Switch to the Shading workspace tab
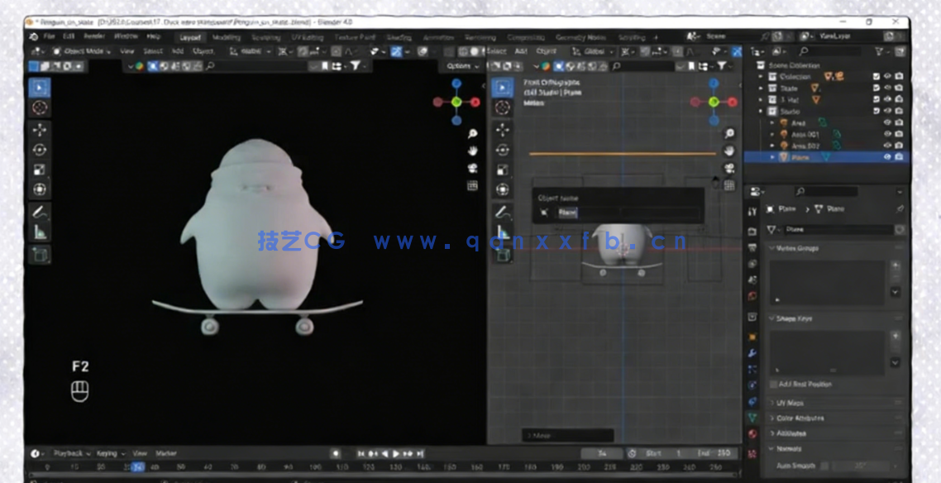The image size is (941, 483). [x=399, y=36]
